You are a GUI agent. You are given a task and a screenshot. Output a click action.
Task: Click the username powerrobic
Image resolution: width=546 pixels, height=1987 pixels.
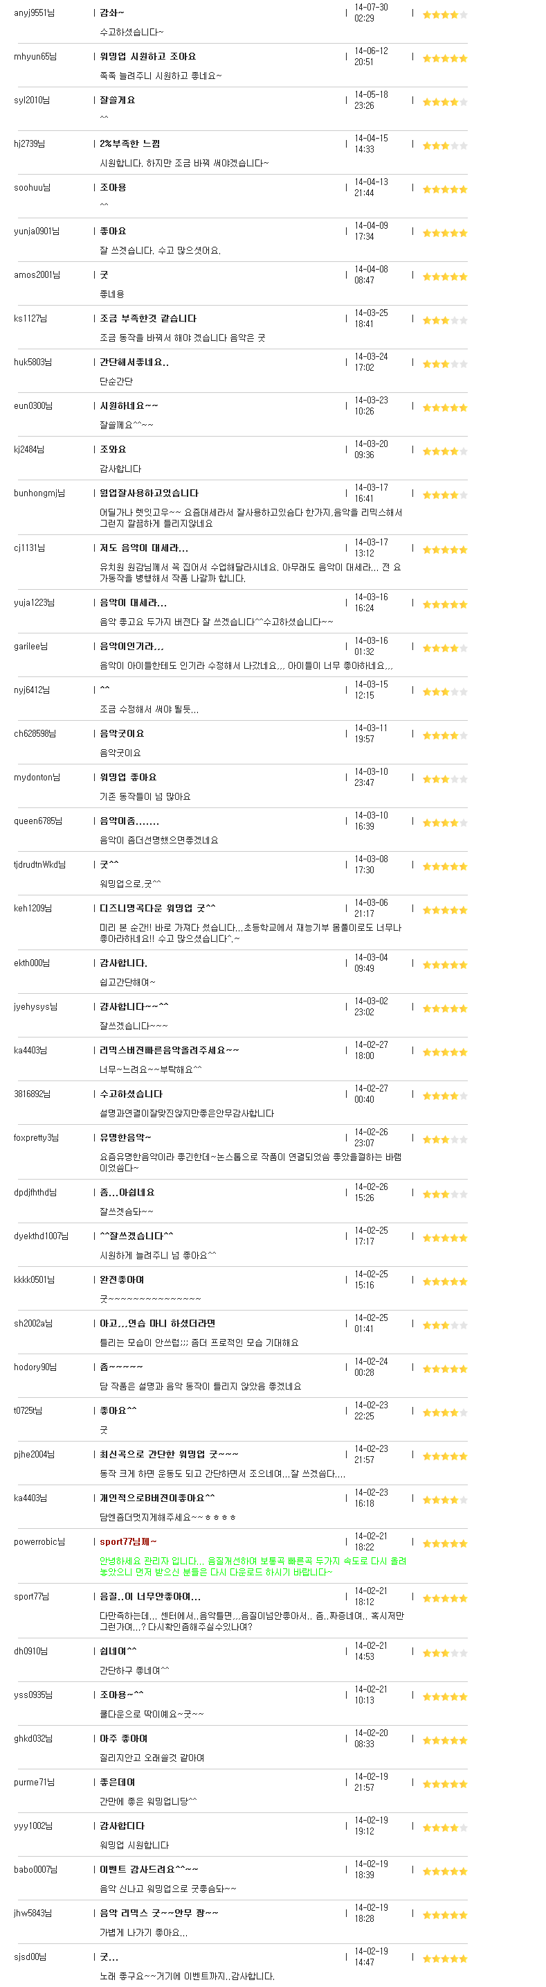tap(39, 1542)
